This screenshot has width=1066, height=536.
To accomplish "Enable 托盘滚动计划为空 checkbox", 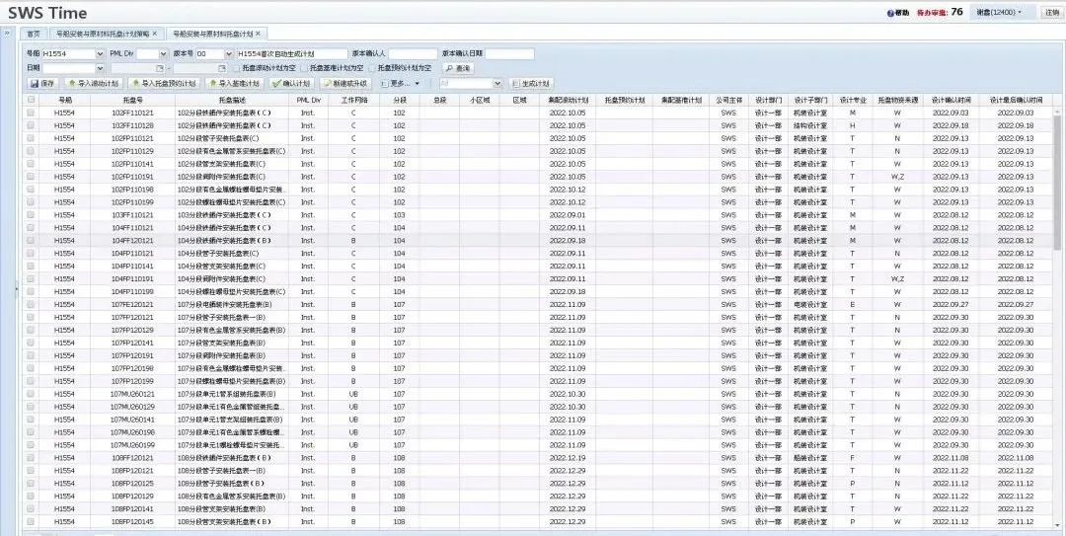I will 235,68.
